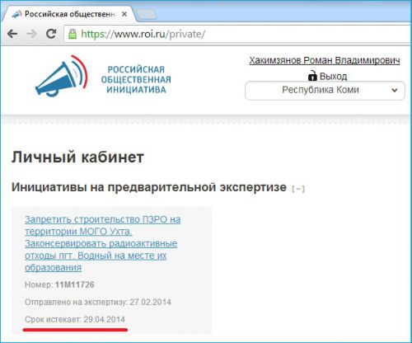Open a new browser tab

click(147, 15)
